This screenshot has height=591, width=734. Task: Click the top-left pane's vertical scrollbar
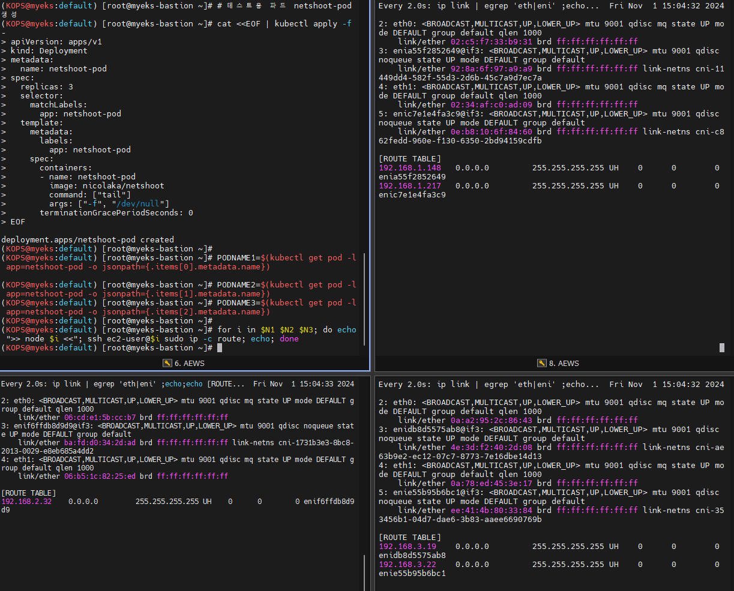click(x=364, y=300)
